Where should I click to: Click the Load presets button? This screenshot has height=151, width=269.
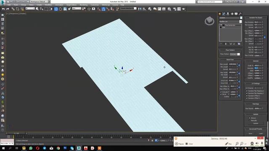(261, 133)
